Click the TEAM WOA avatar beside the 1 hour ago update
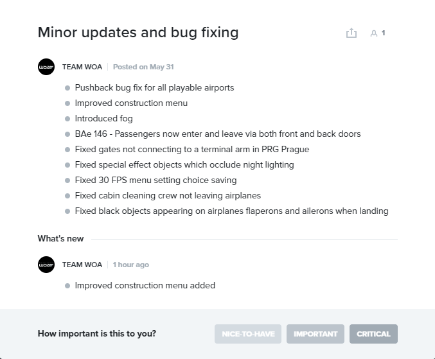The width and height of the screenshot is (435, 359). (46, 265)
